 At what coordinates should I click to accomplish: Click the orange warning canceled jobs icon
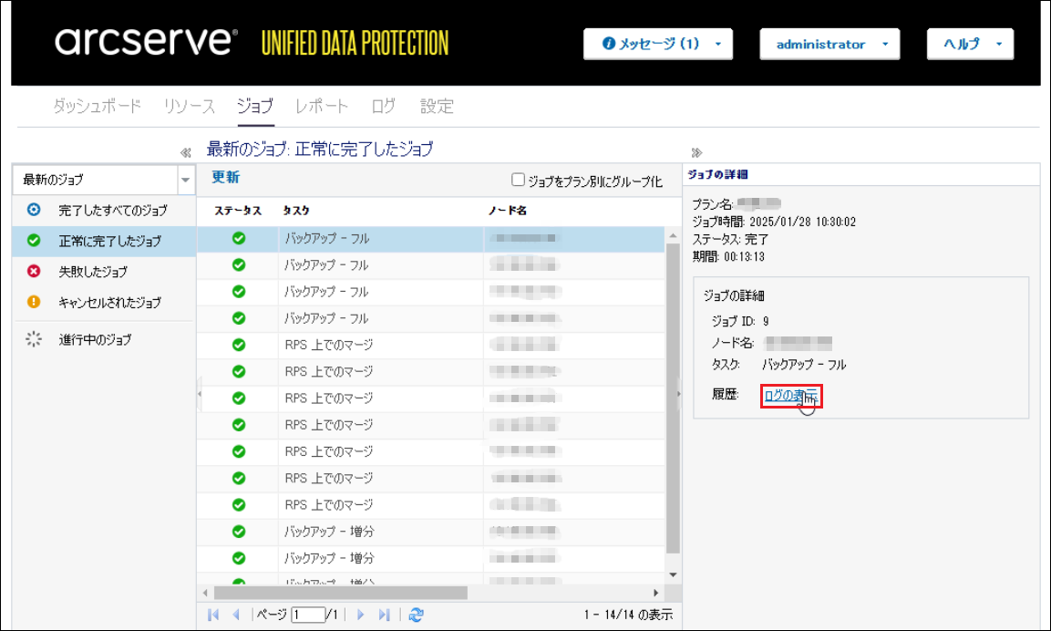tap(34, 302)
